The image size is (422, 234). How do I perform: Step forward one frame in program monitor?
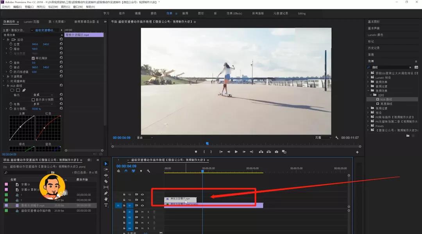coord(244,152)
